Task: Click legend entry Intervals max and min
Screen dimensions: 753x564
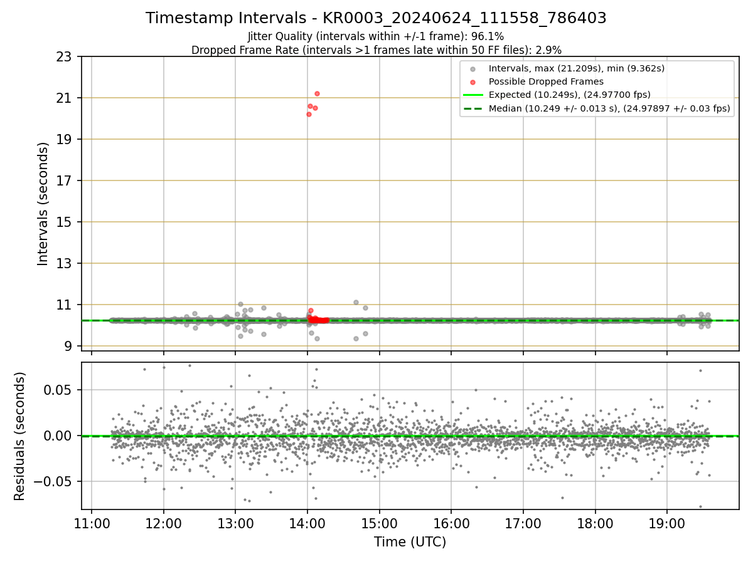Action: click(577, 68)
